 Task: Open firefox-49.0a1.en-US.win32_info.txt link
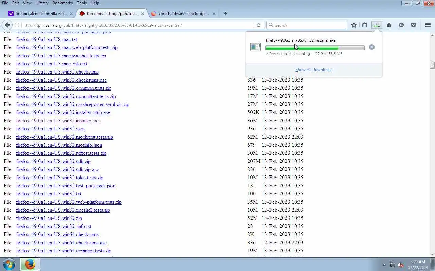coord(54,226)
